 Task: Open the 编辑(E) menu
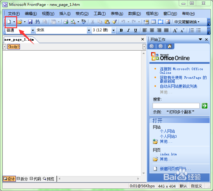coord(31,14)
